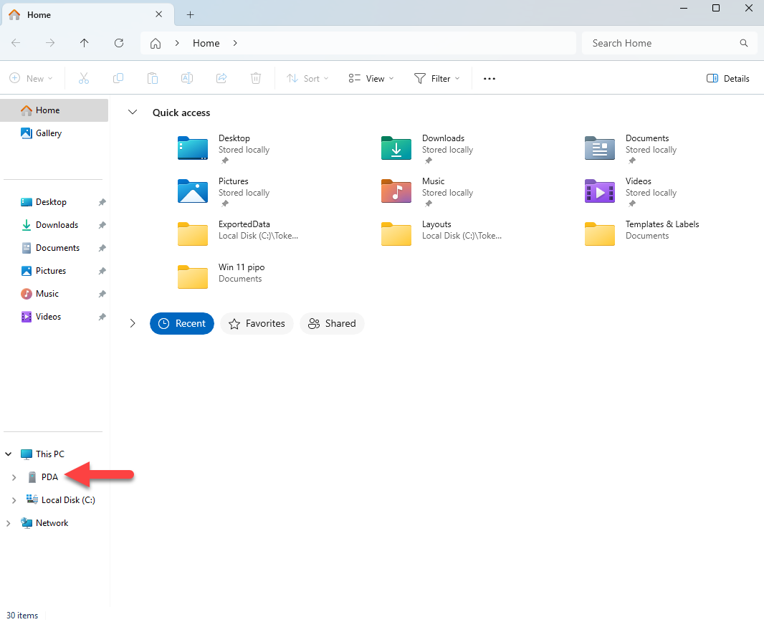
Task: Refresh the current folder view
Action: pyautogui.click(x=119, y=43)
